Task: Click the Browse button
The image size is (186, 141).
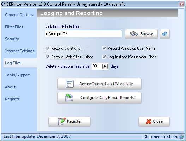Action: pos(141,34)
